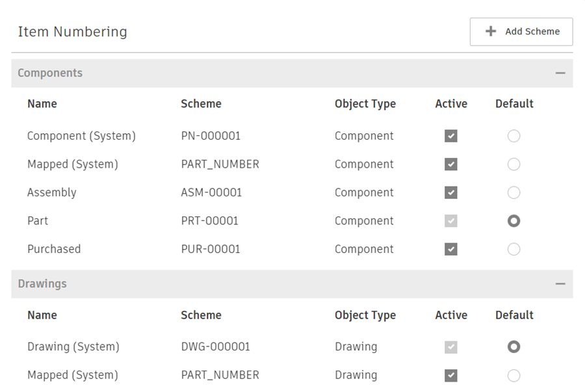
Task: Click the DWG-000001 scheme entry
Action: tap(215, 347)
